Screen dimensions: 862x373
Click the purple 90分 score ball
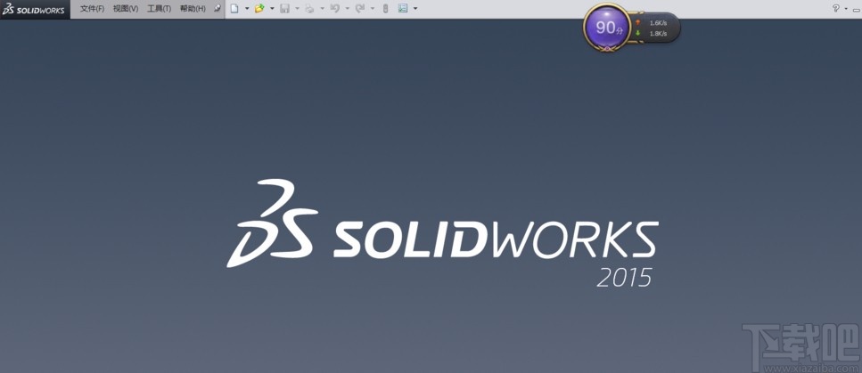[x=606, y=27]
